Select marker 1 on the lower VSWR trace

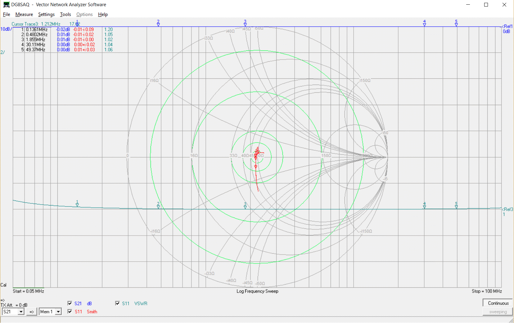77,203
